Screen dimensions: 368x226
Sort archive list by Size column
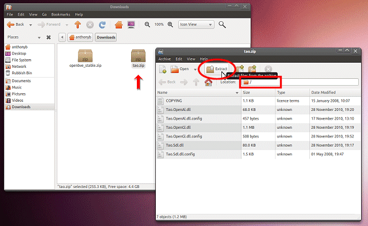coord(258,93)
